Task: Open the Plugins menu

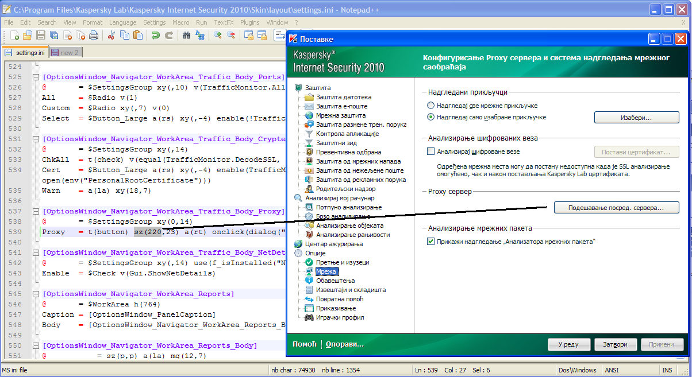Action: pyautogui.click(x=250, y=22)
